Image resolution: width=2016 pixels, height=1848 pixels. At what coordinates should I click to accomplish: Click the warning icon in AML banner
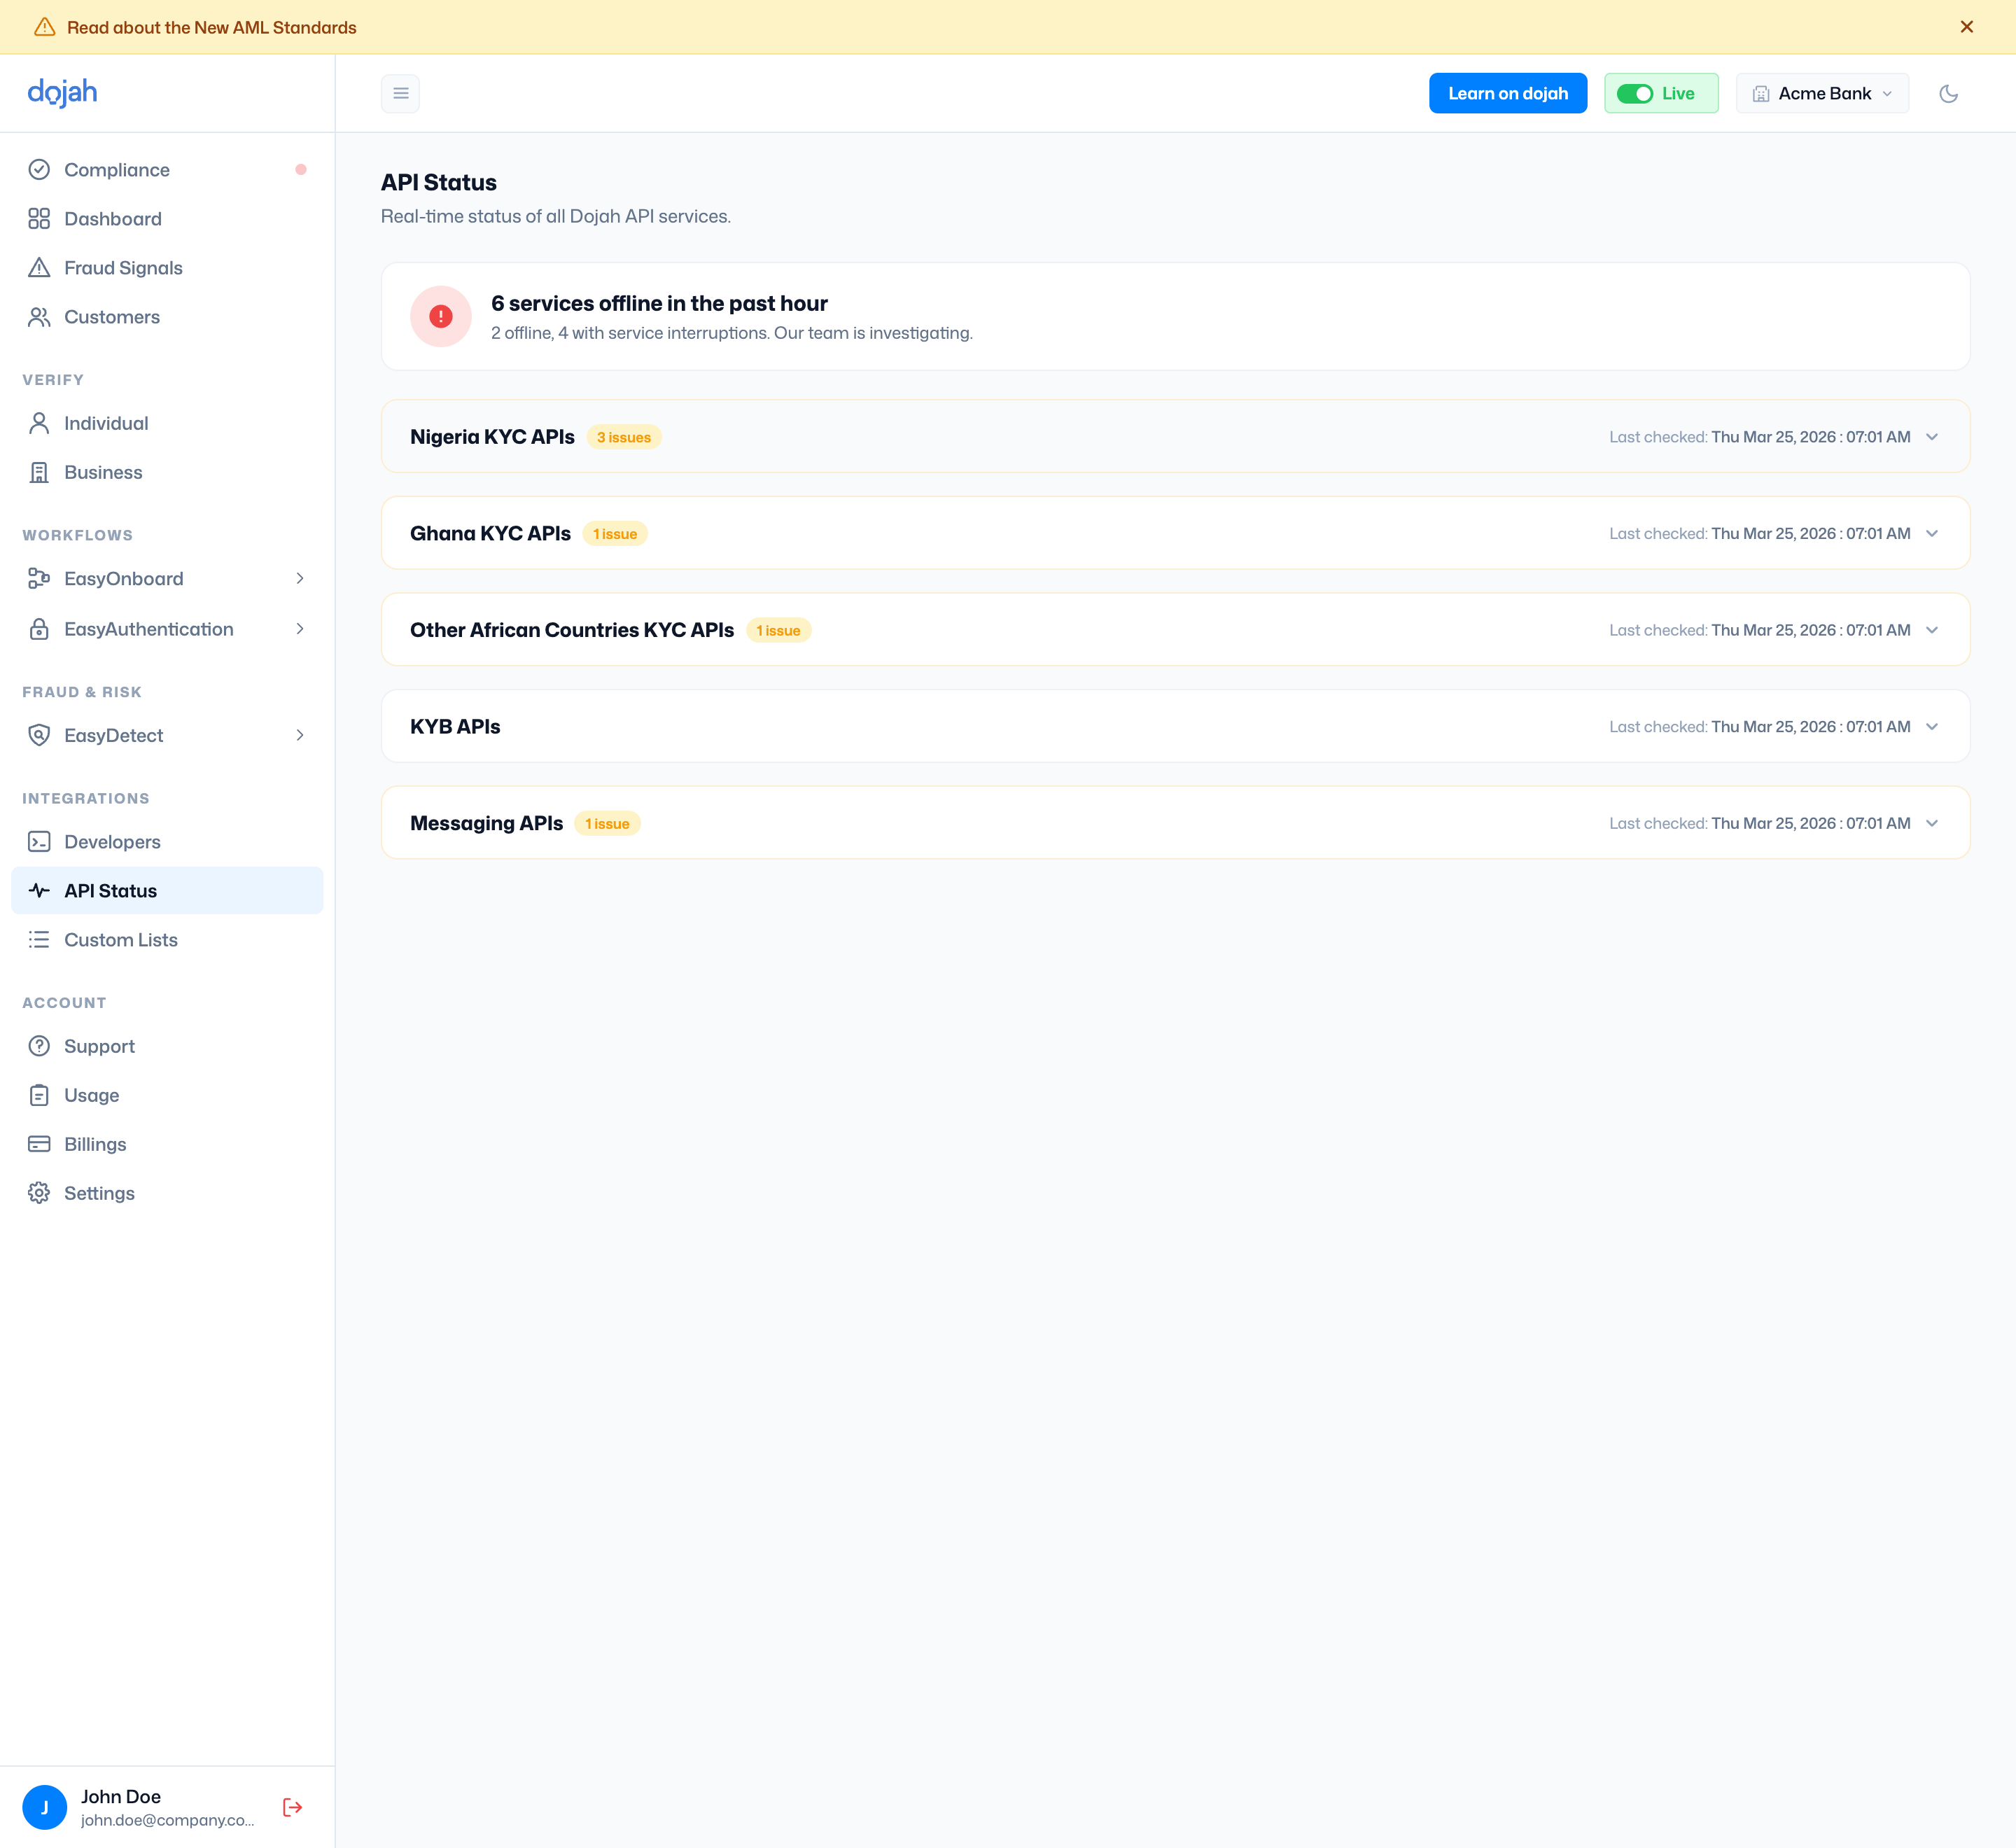pos(44,27)
